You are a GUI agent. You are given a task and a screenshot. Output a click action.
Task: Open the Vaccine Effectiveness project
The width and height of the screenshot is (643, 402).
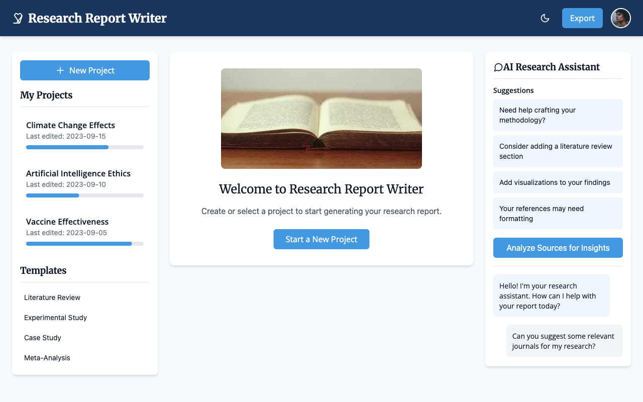[x=67, y=222]
